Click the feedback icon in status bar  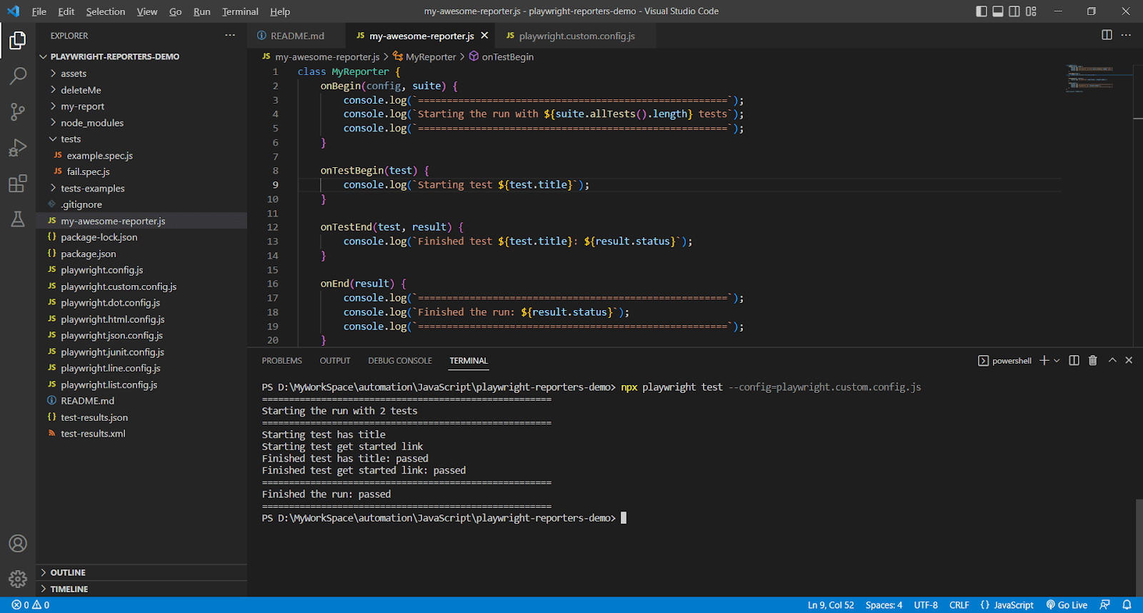pos(1105,604)
